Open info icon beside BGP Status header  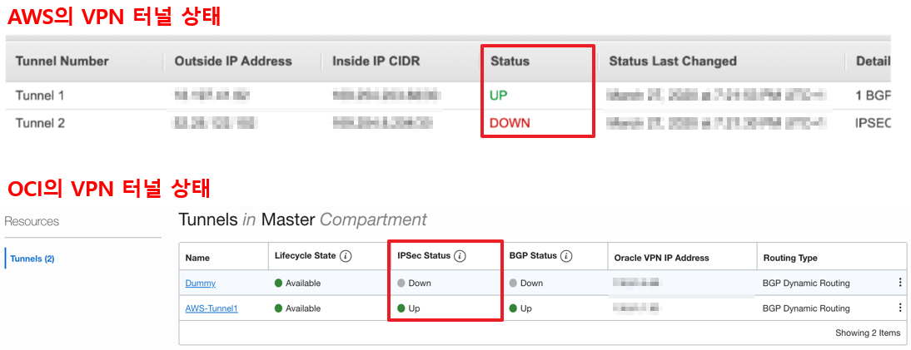coord(566,256)
